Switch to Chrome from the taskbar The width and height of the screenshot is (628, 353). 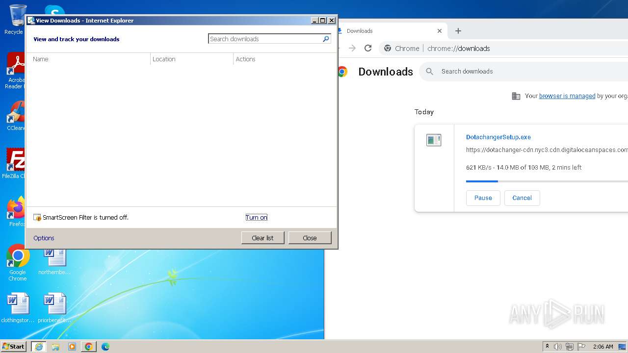click(89, 347)
